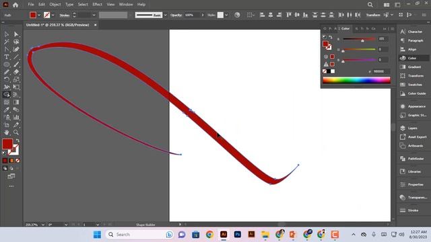Image resolution: width=431 pixels, height=242 pixels.
Task: Select the Zoom tool magnifier
Action: click(x=16, y=132)
